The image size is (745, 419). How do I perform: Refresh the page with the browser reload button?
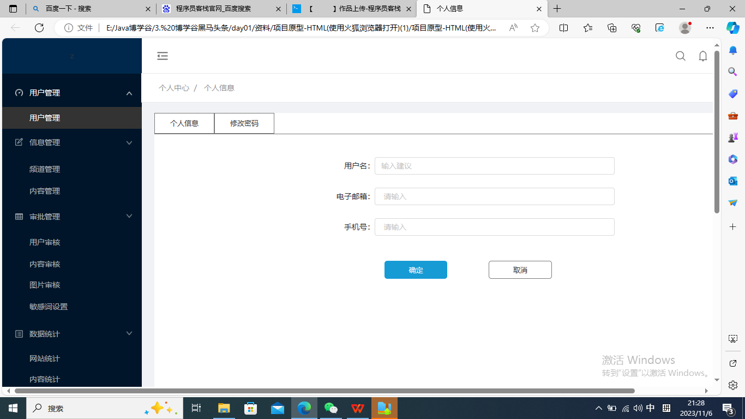pos(39,28)
